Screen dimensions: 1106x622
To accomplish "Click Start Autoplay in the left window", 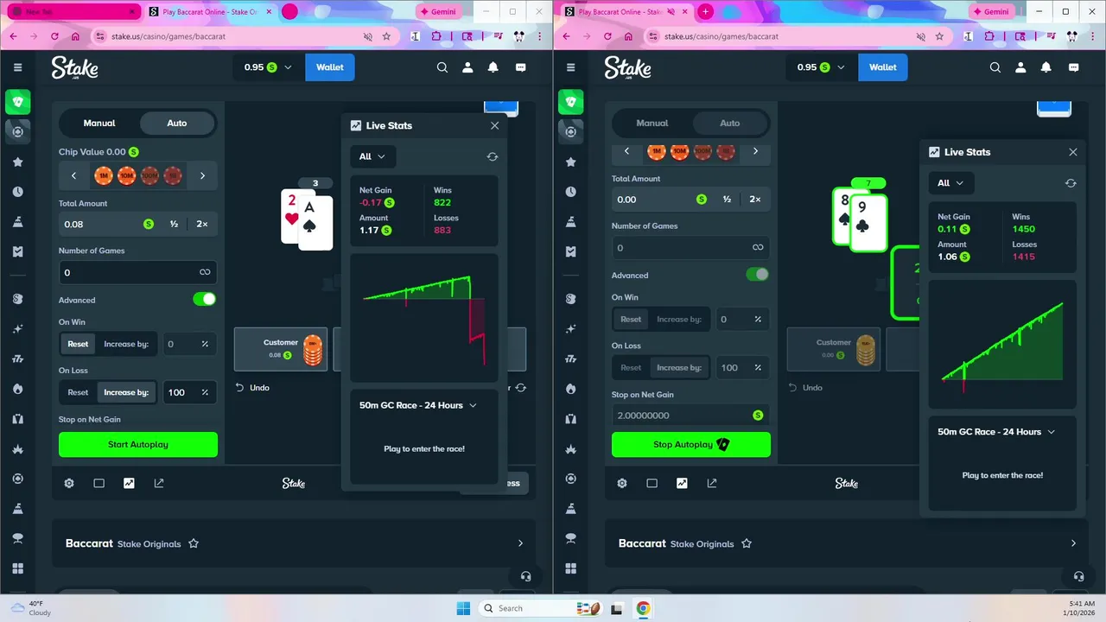I will pyautogui.click(x=138, y=444).
